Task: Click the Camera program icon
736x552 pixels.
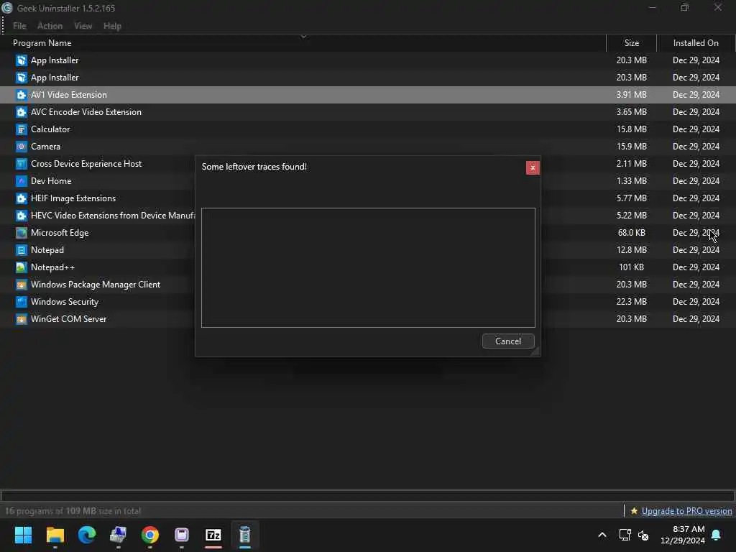Action: 21,147
